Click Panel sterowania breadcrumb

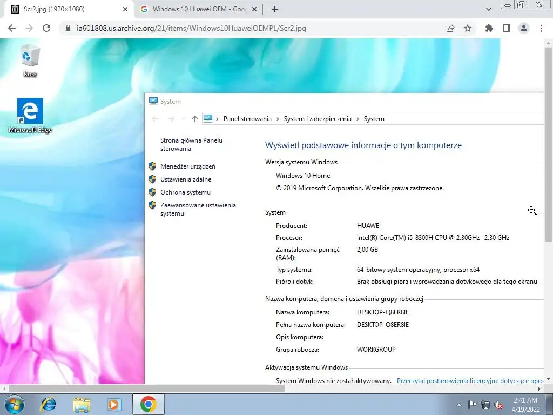[247, 119]
